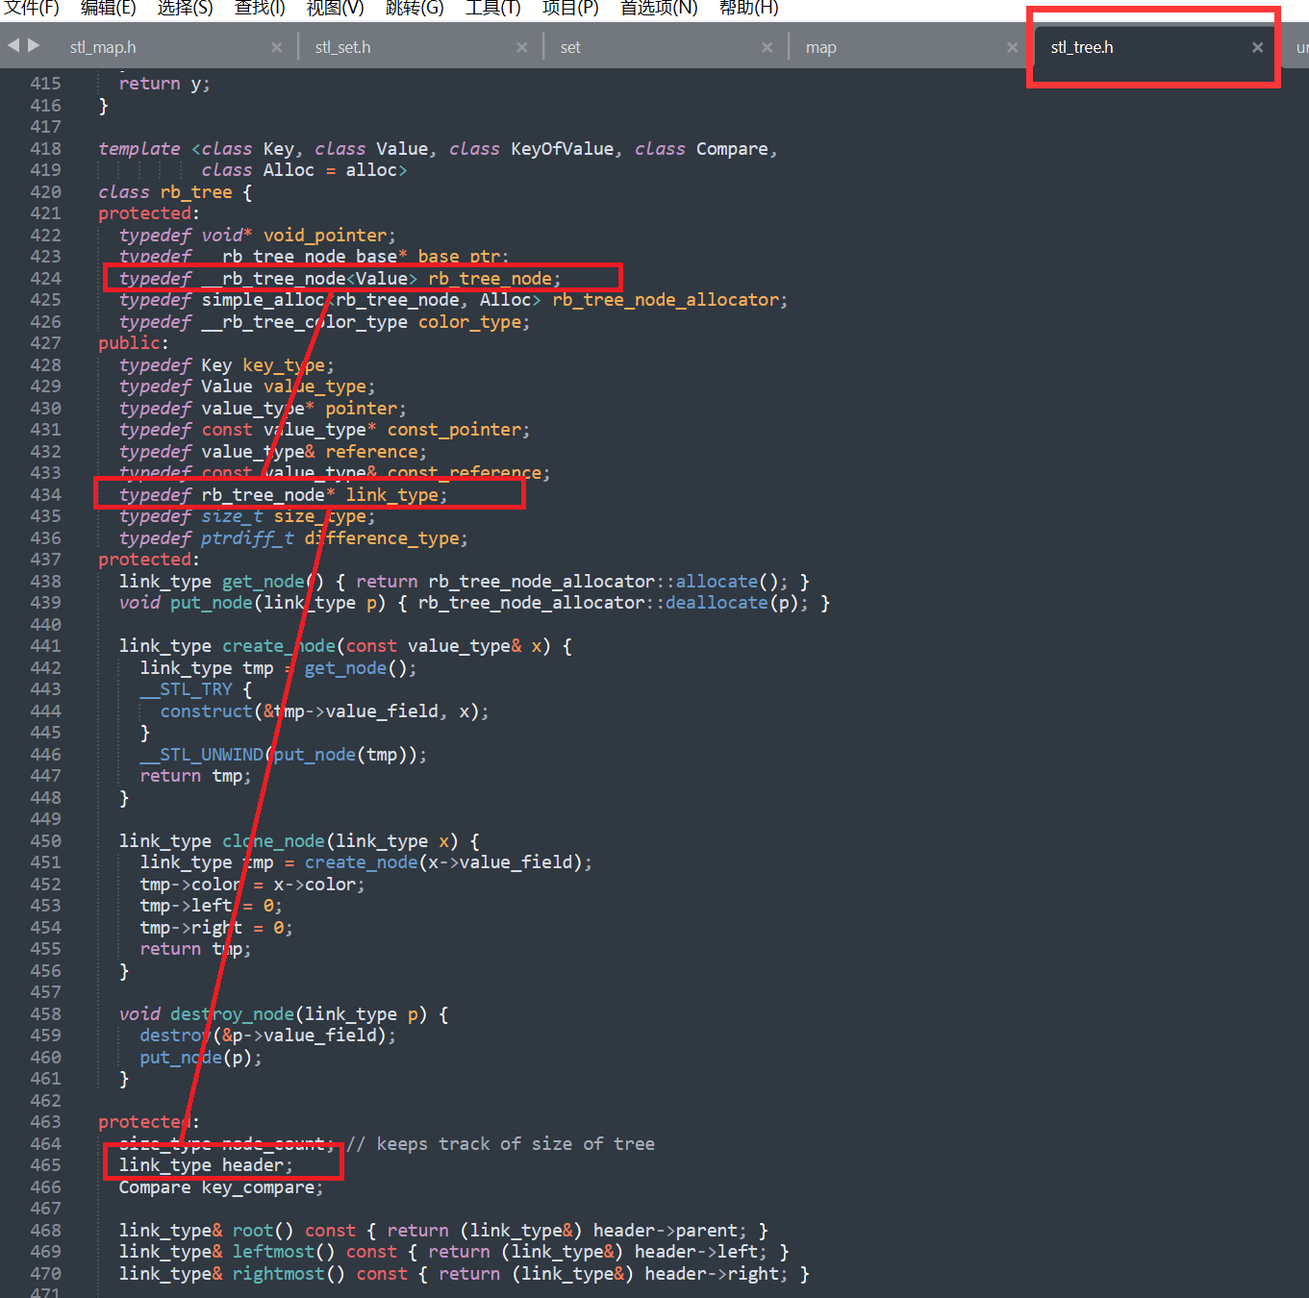Click 'rightmost' function on line 470
The height and width of the screenshot is (1298, 1309).
click(x=279, y=1274)
